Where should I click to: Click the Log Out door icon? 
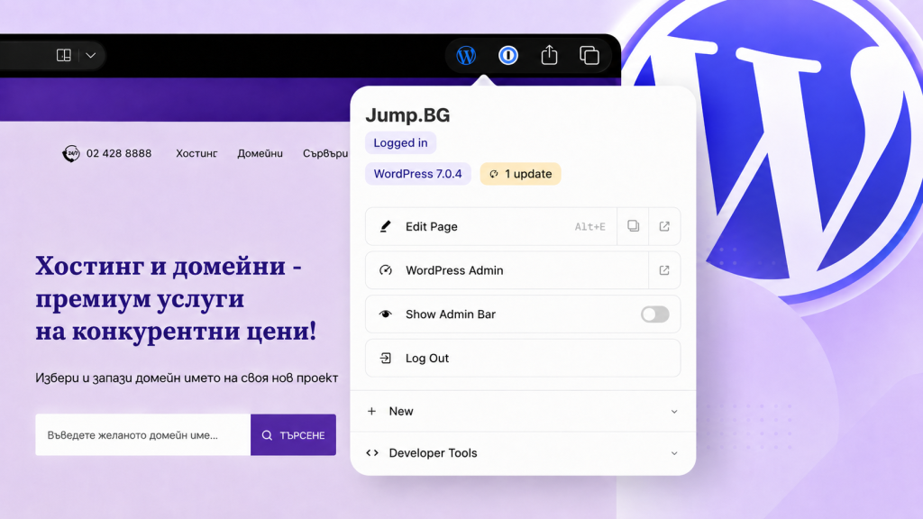(386, 358)
